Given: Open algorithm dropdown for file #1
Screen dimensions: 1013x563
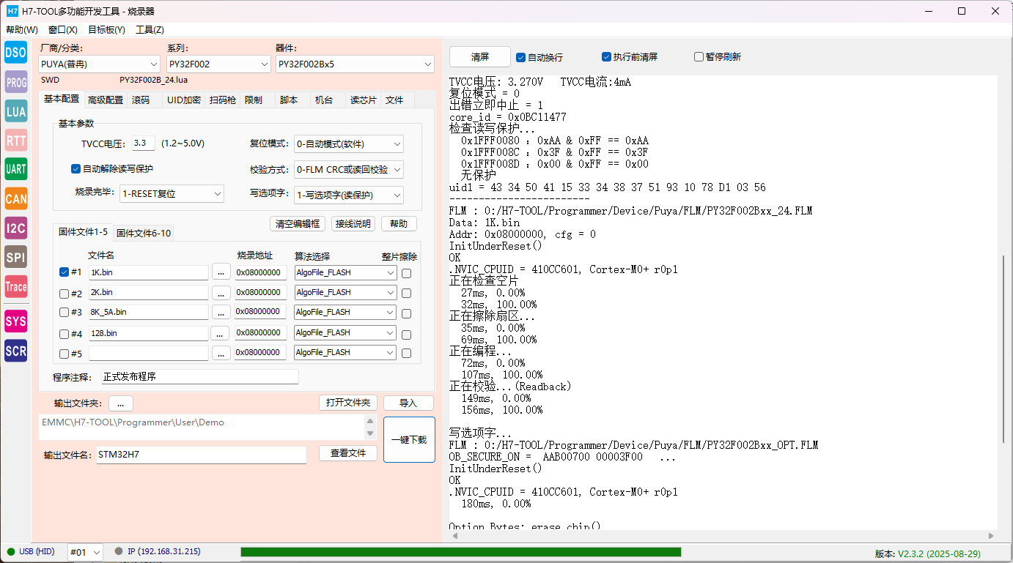Looking at the screenshot, I should [345, 272].
